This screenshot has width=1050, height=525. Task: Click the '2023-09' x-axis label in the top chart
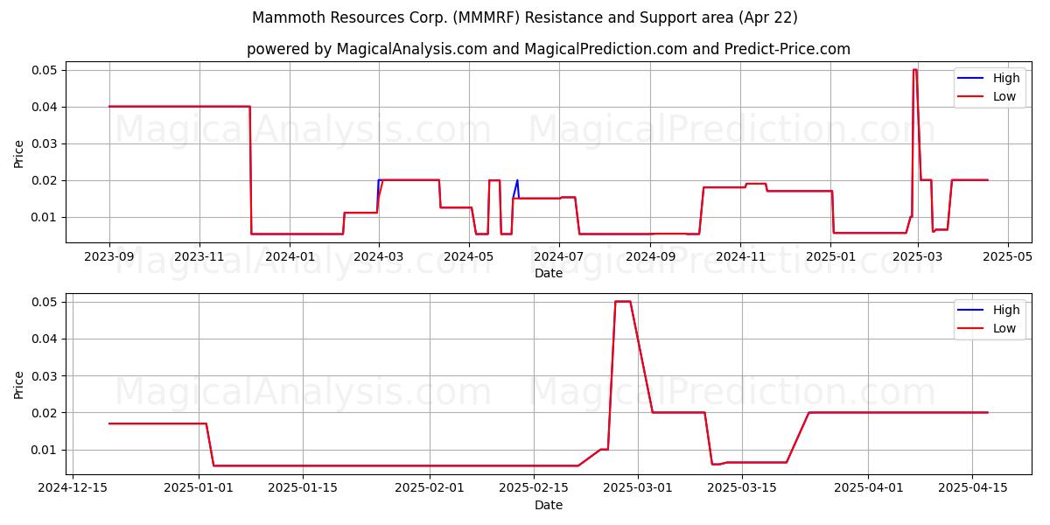(109, 257)
